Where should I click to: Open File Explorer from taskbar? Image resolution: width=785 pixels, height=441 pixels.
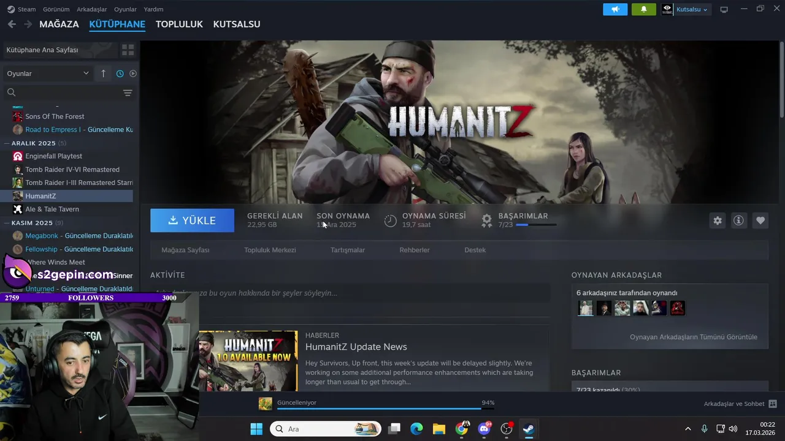438,429
